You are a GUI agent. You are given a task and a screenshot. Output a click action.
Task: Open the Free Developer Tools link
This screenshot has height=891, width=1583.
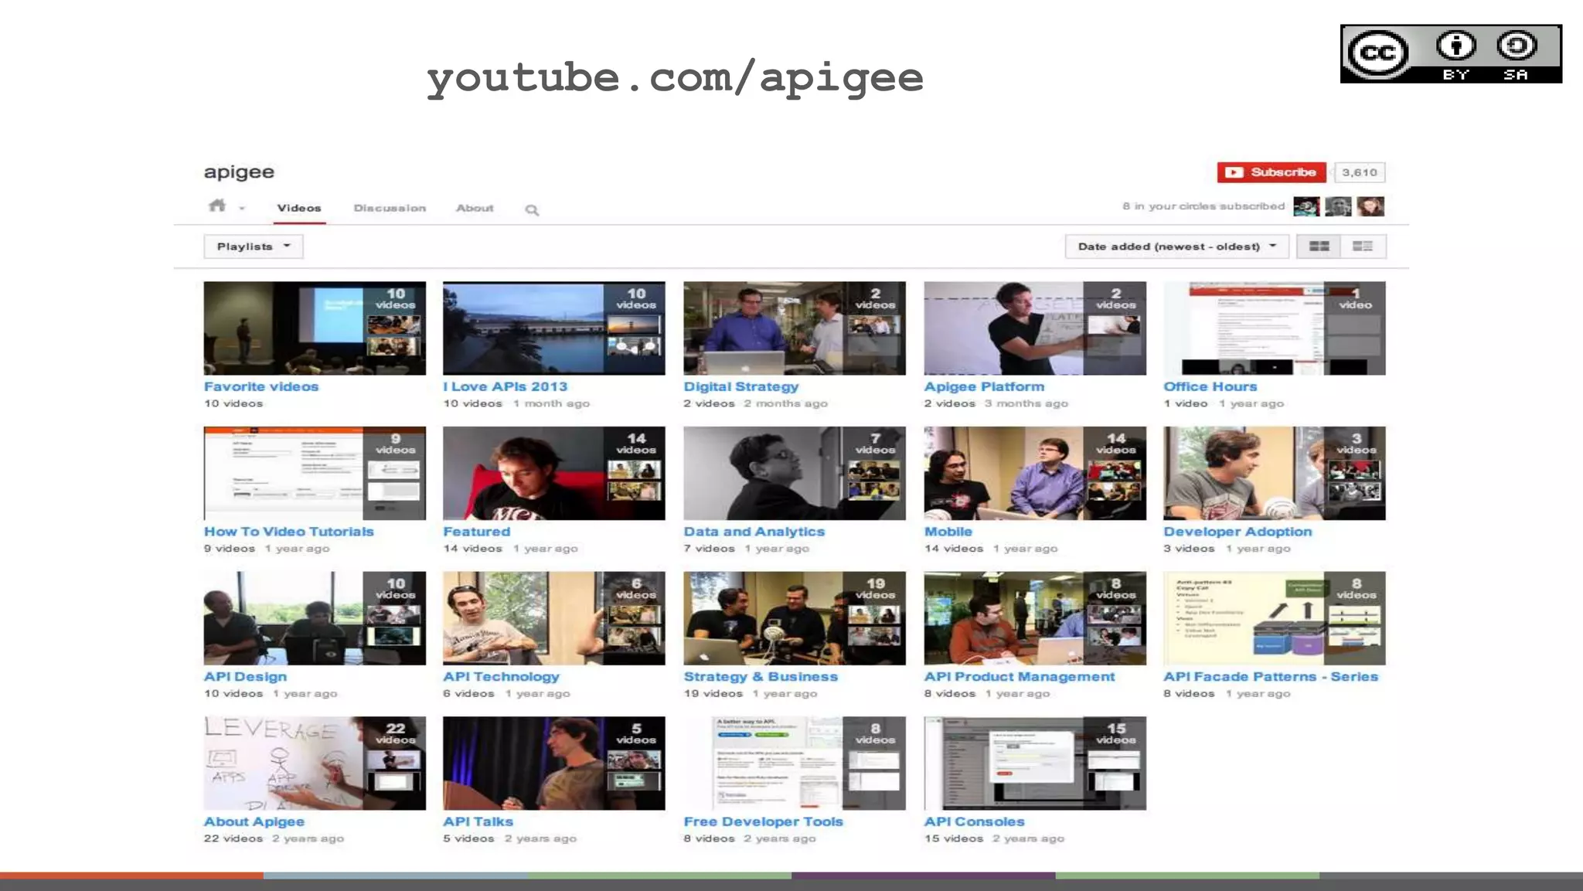(x=764, y=822)
